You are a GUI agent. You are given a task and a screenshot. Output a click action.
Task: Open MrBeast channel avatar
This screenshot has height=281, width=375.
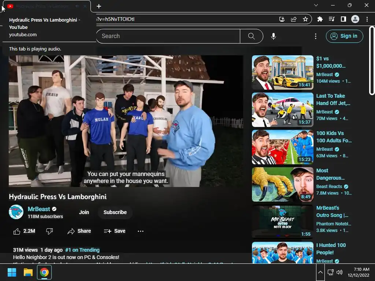(x=16, y=212)
